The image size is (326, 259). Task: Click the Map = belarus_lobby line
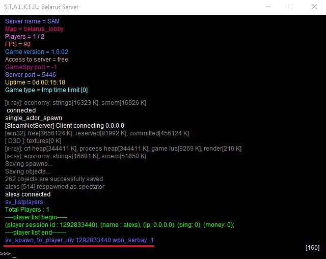tap(34, 29)
